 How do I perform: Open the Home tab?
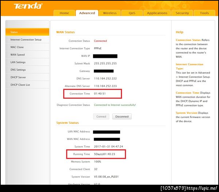tap(64, 13)
